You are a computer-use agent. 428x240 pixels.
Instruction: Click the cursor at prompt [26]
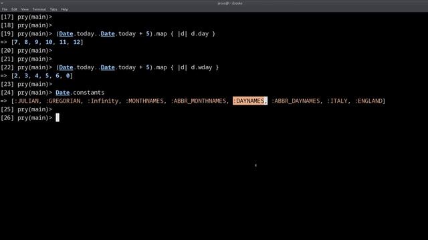(58, 118)
